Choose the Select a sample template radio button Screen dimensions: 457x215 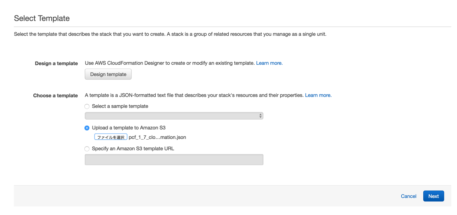point(87,106)
